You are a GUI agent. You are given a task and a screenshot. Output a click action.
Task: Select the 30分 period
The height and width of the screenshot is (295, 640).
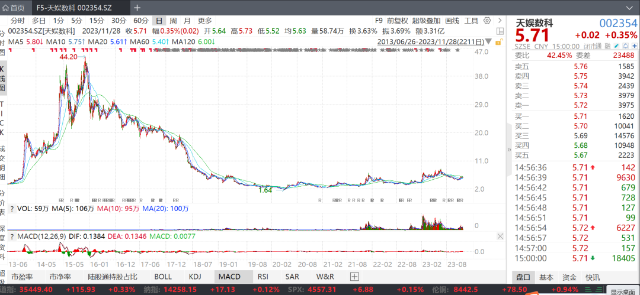tap(119, 21)
